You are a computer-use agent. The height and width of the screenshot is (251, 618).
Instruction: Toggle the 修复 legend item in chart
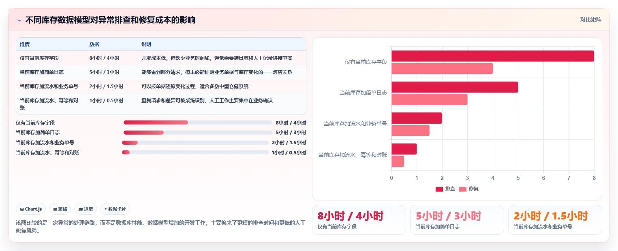[469, 189]
